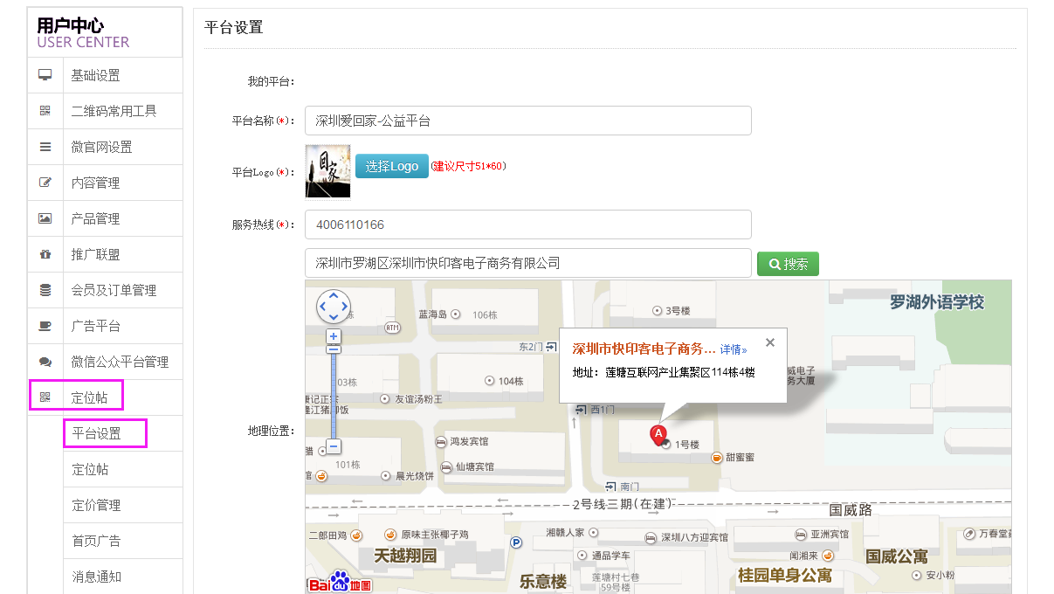This screenshot has height=594, width=1054.
Task: Click the 通品学车 map label
Action: click(611, 555)
